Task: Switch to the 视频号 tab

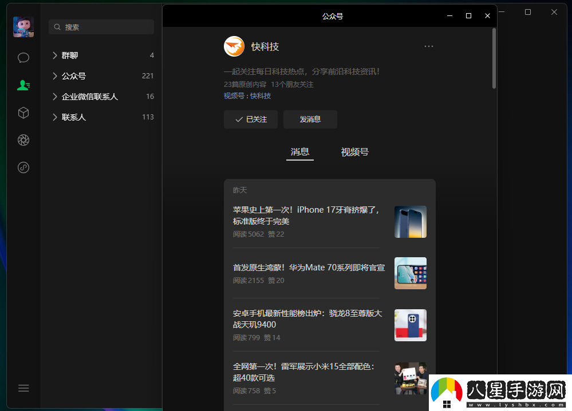Action: pyautogui.click(x=354, y=152)
